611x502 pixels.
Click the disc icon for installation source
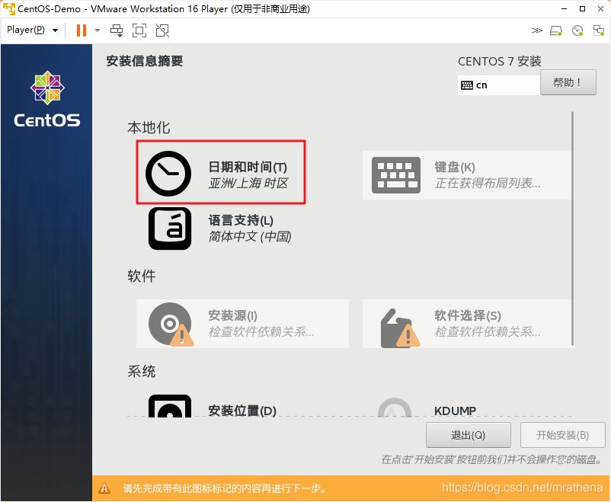[171, 325]
